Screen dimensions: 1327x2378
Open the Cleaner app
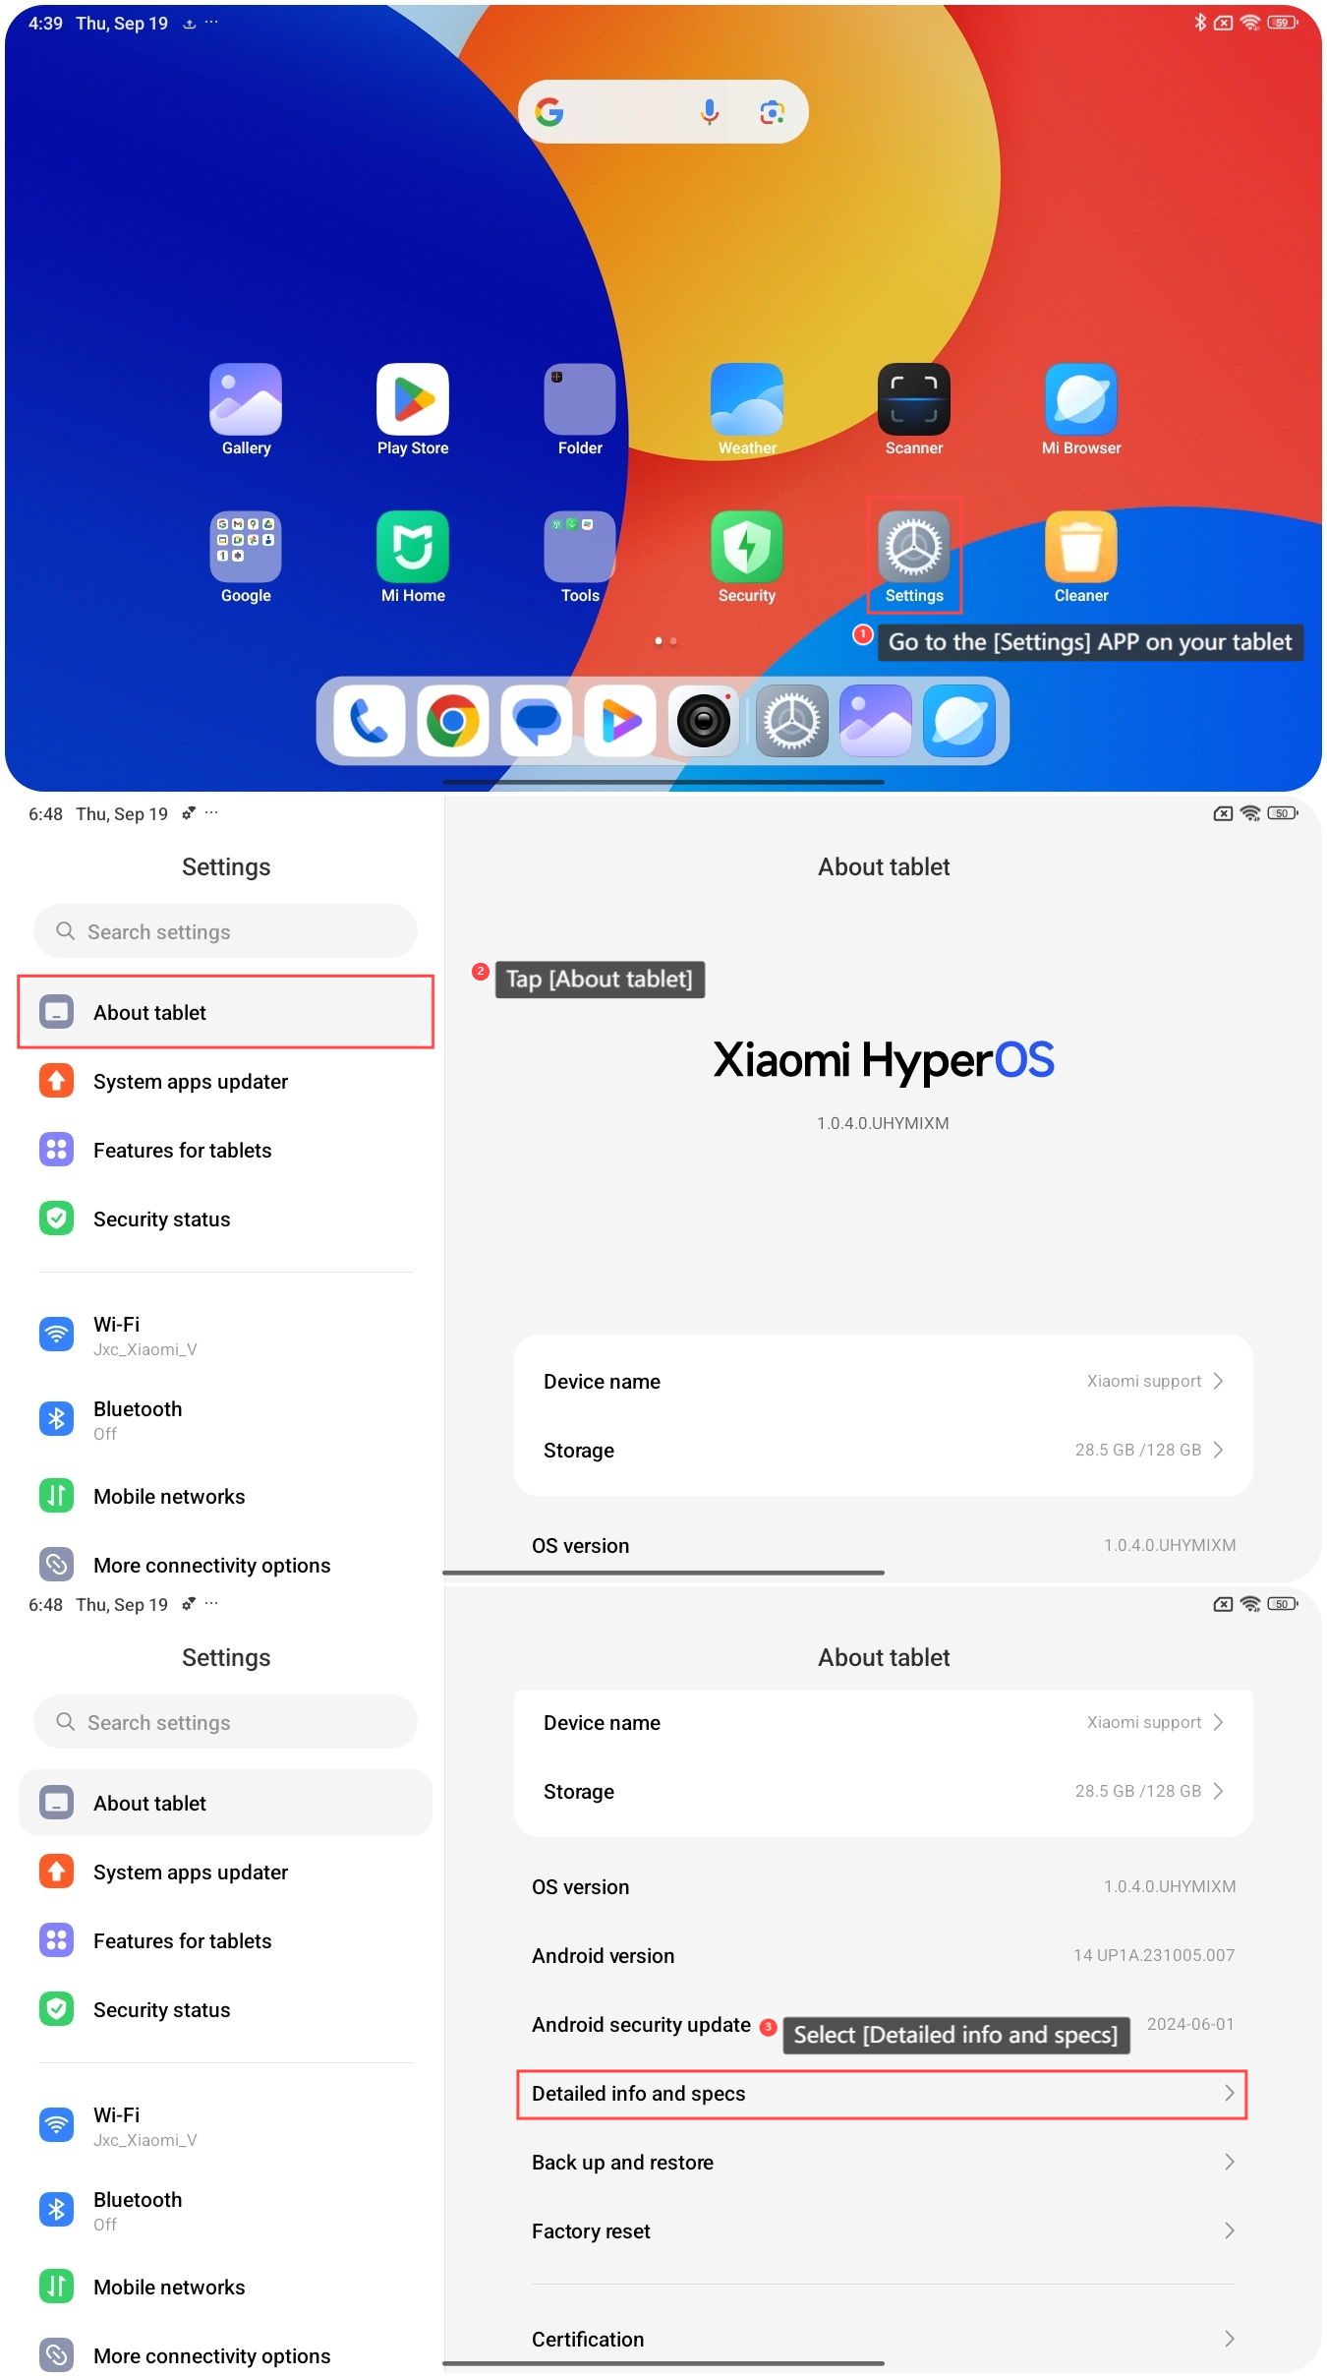click(x=1081, y=547)
